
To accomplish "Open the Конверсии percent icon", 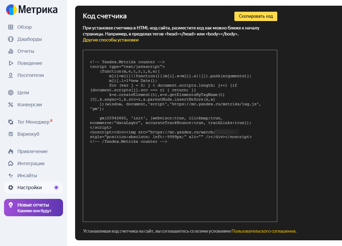I will coord(11,105).
